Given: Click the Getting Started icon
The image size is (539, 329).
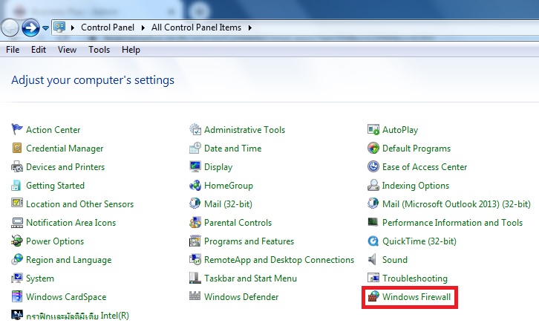Looking at the screenshot, I should (16, 186).
